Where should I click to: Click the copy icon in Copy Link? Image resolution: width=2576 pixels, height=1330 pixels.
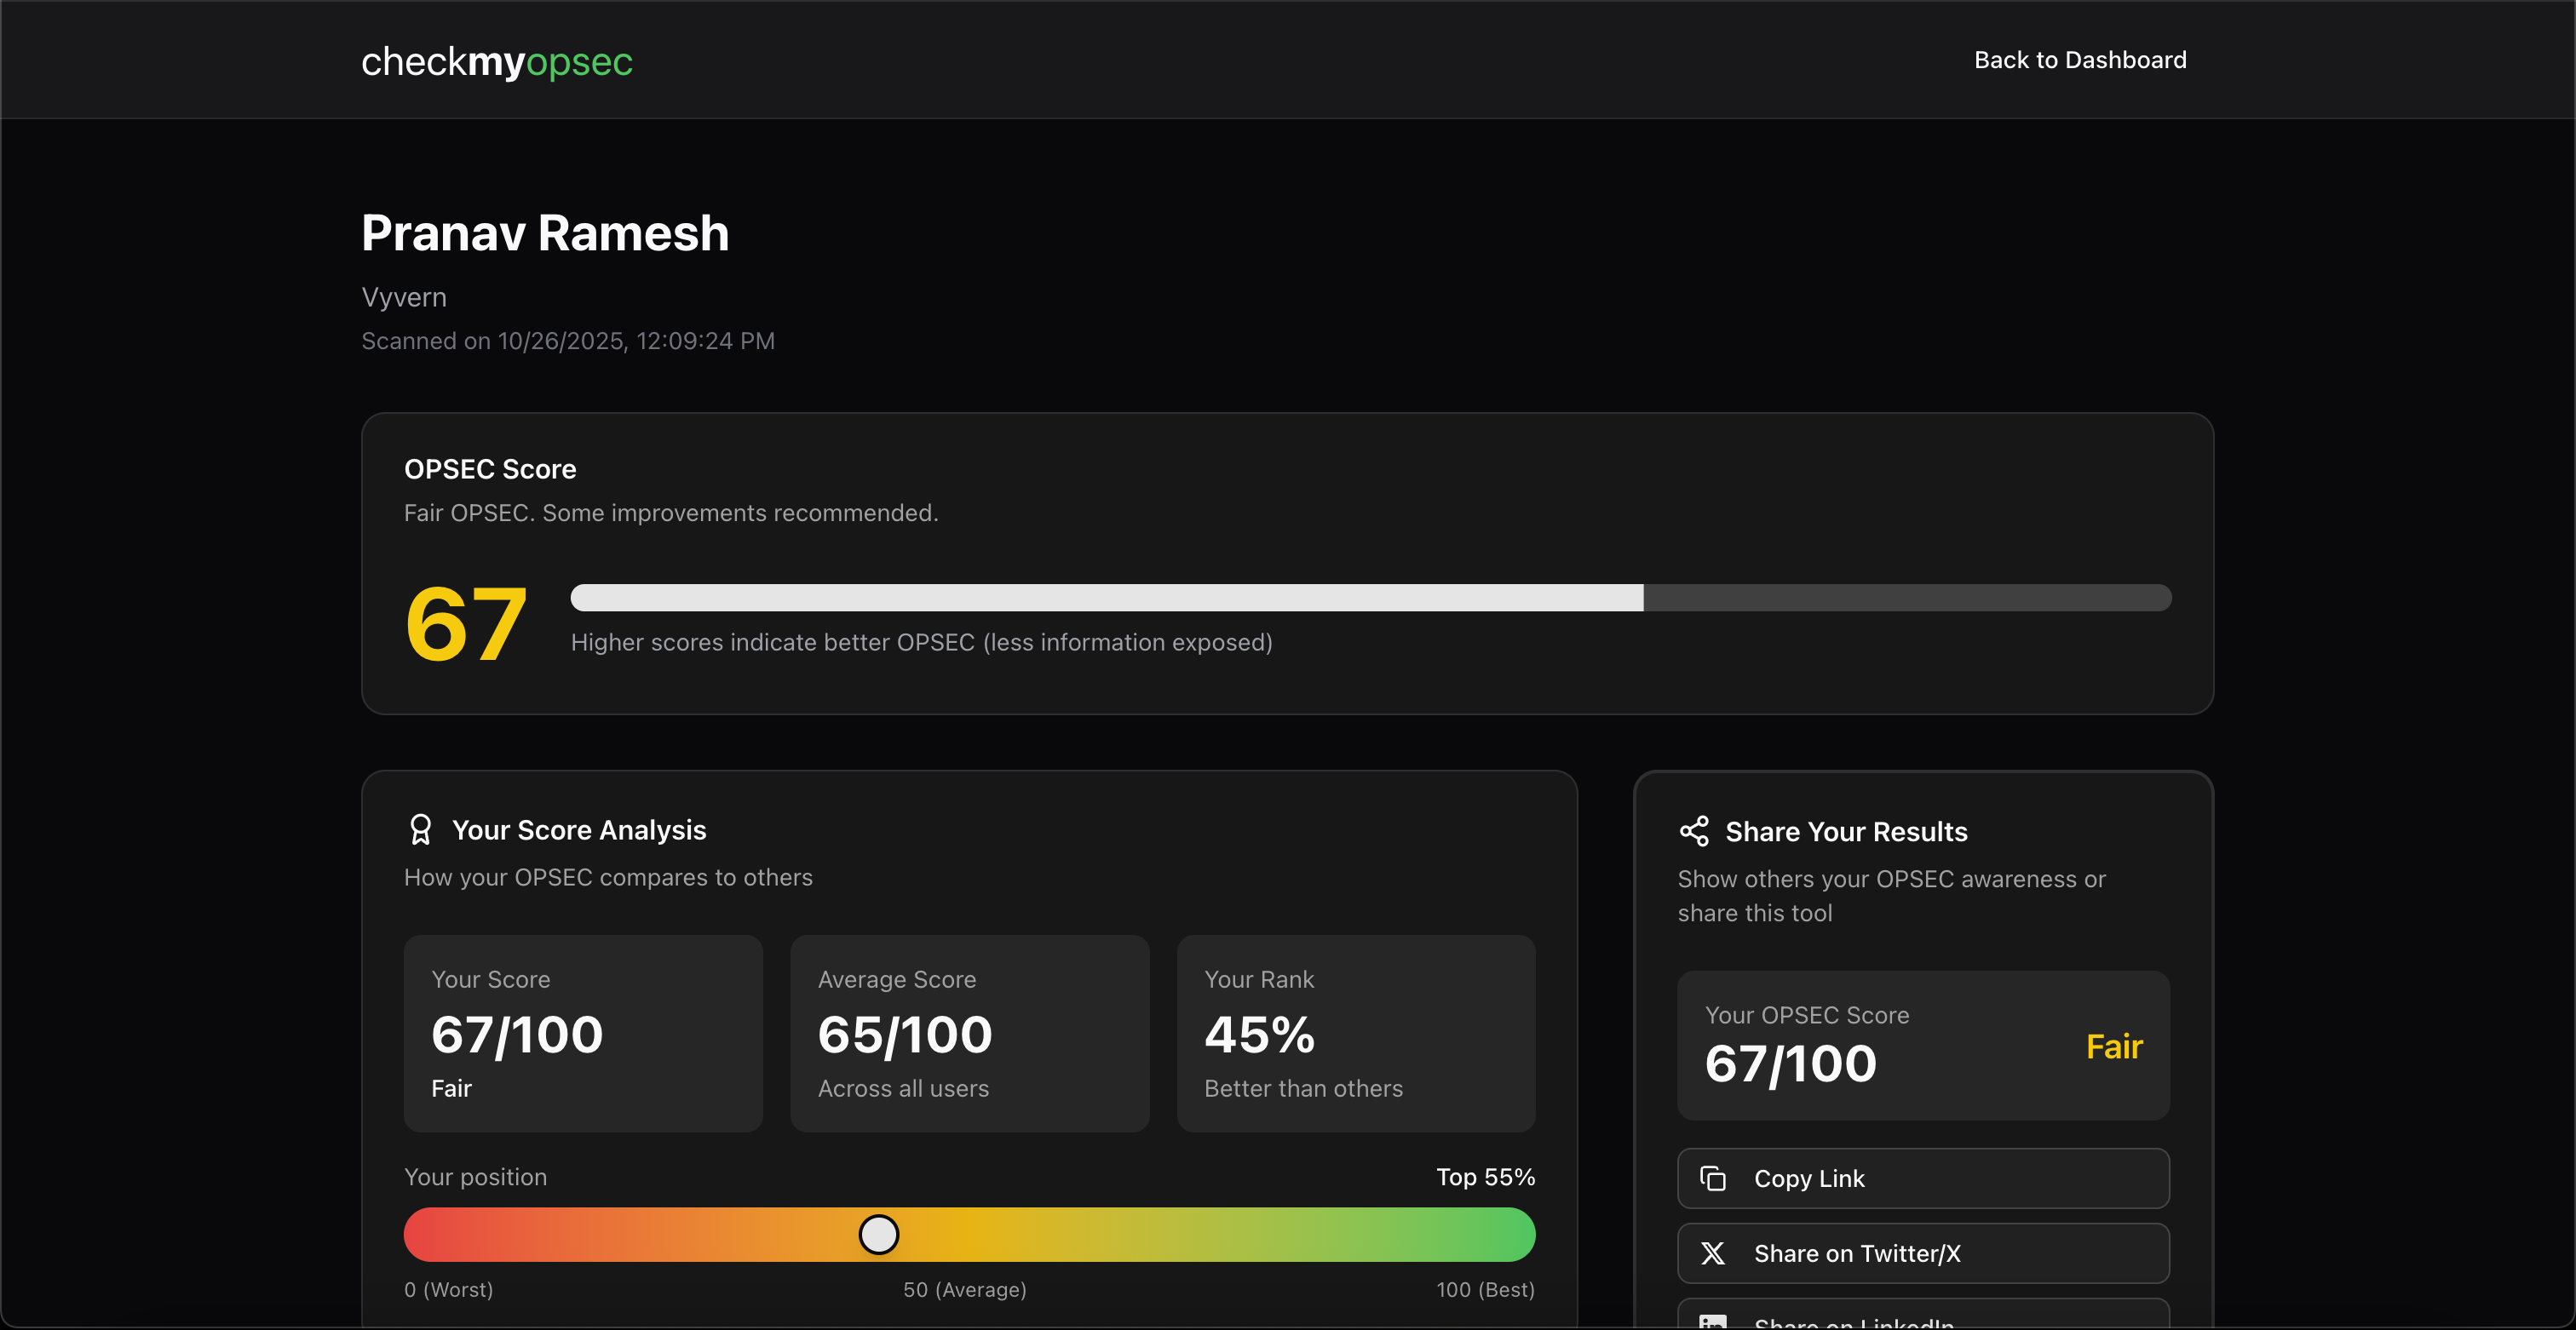point(1713,1178)
